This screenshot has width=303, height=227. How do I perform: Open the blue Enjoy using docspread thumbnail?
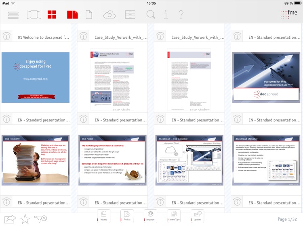(x=36, y=77)
